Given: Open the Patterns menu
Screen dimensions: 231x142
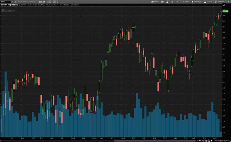Looking at the screenshot, I should 219,2.
